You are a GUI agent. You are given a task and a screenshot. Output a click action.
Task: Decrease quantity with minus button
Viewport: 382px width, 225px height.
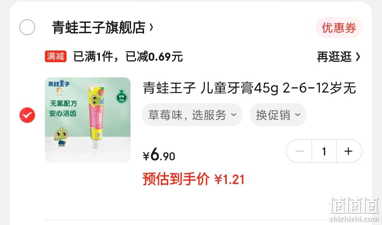pos(300,151)
